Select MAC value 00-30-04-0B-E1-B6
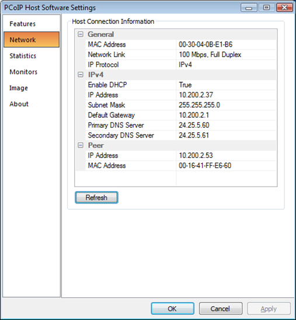296x320 pixels. [x=206, y=44]
